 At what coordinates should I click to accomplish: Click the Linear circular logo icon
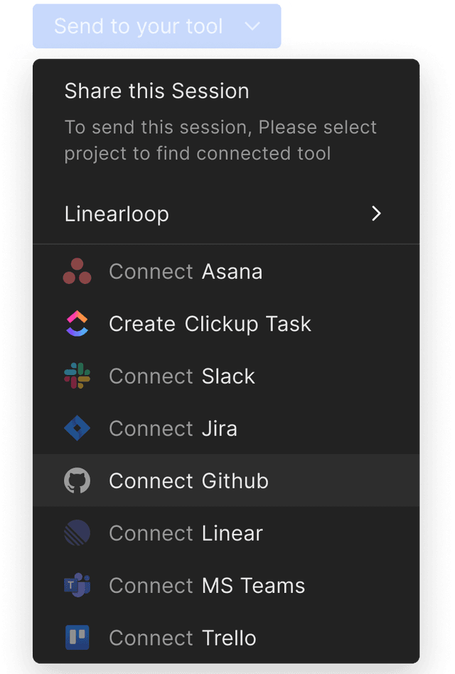click(77, 533)
